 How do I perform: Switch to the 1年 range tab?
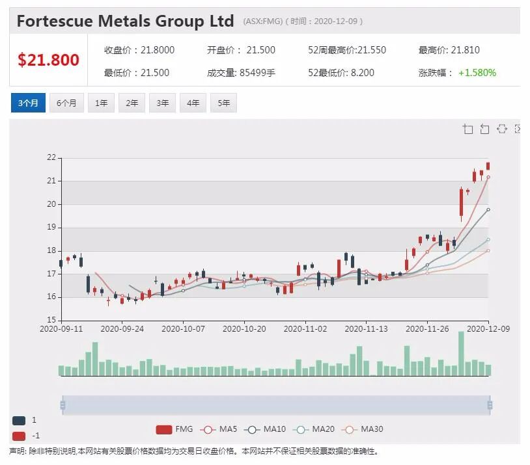coord(101,103)
